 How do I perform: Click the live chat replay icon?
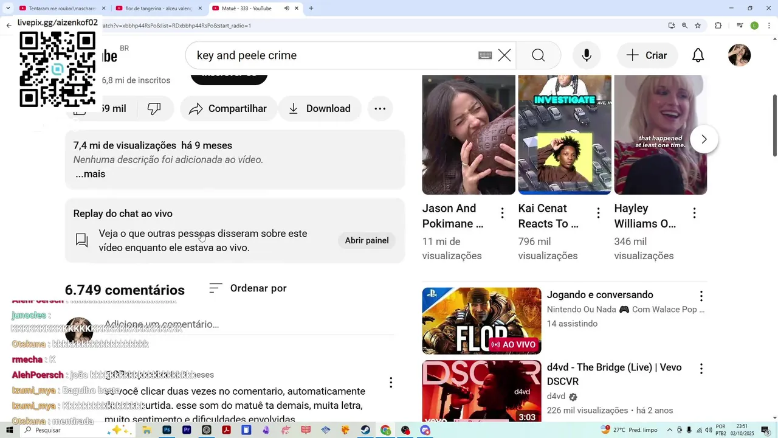click(81, 240)
